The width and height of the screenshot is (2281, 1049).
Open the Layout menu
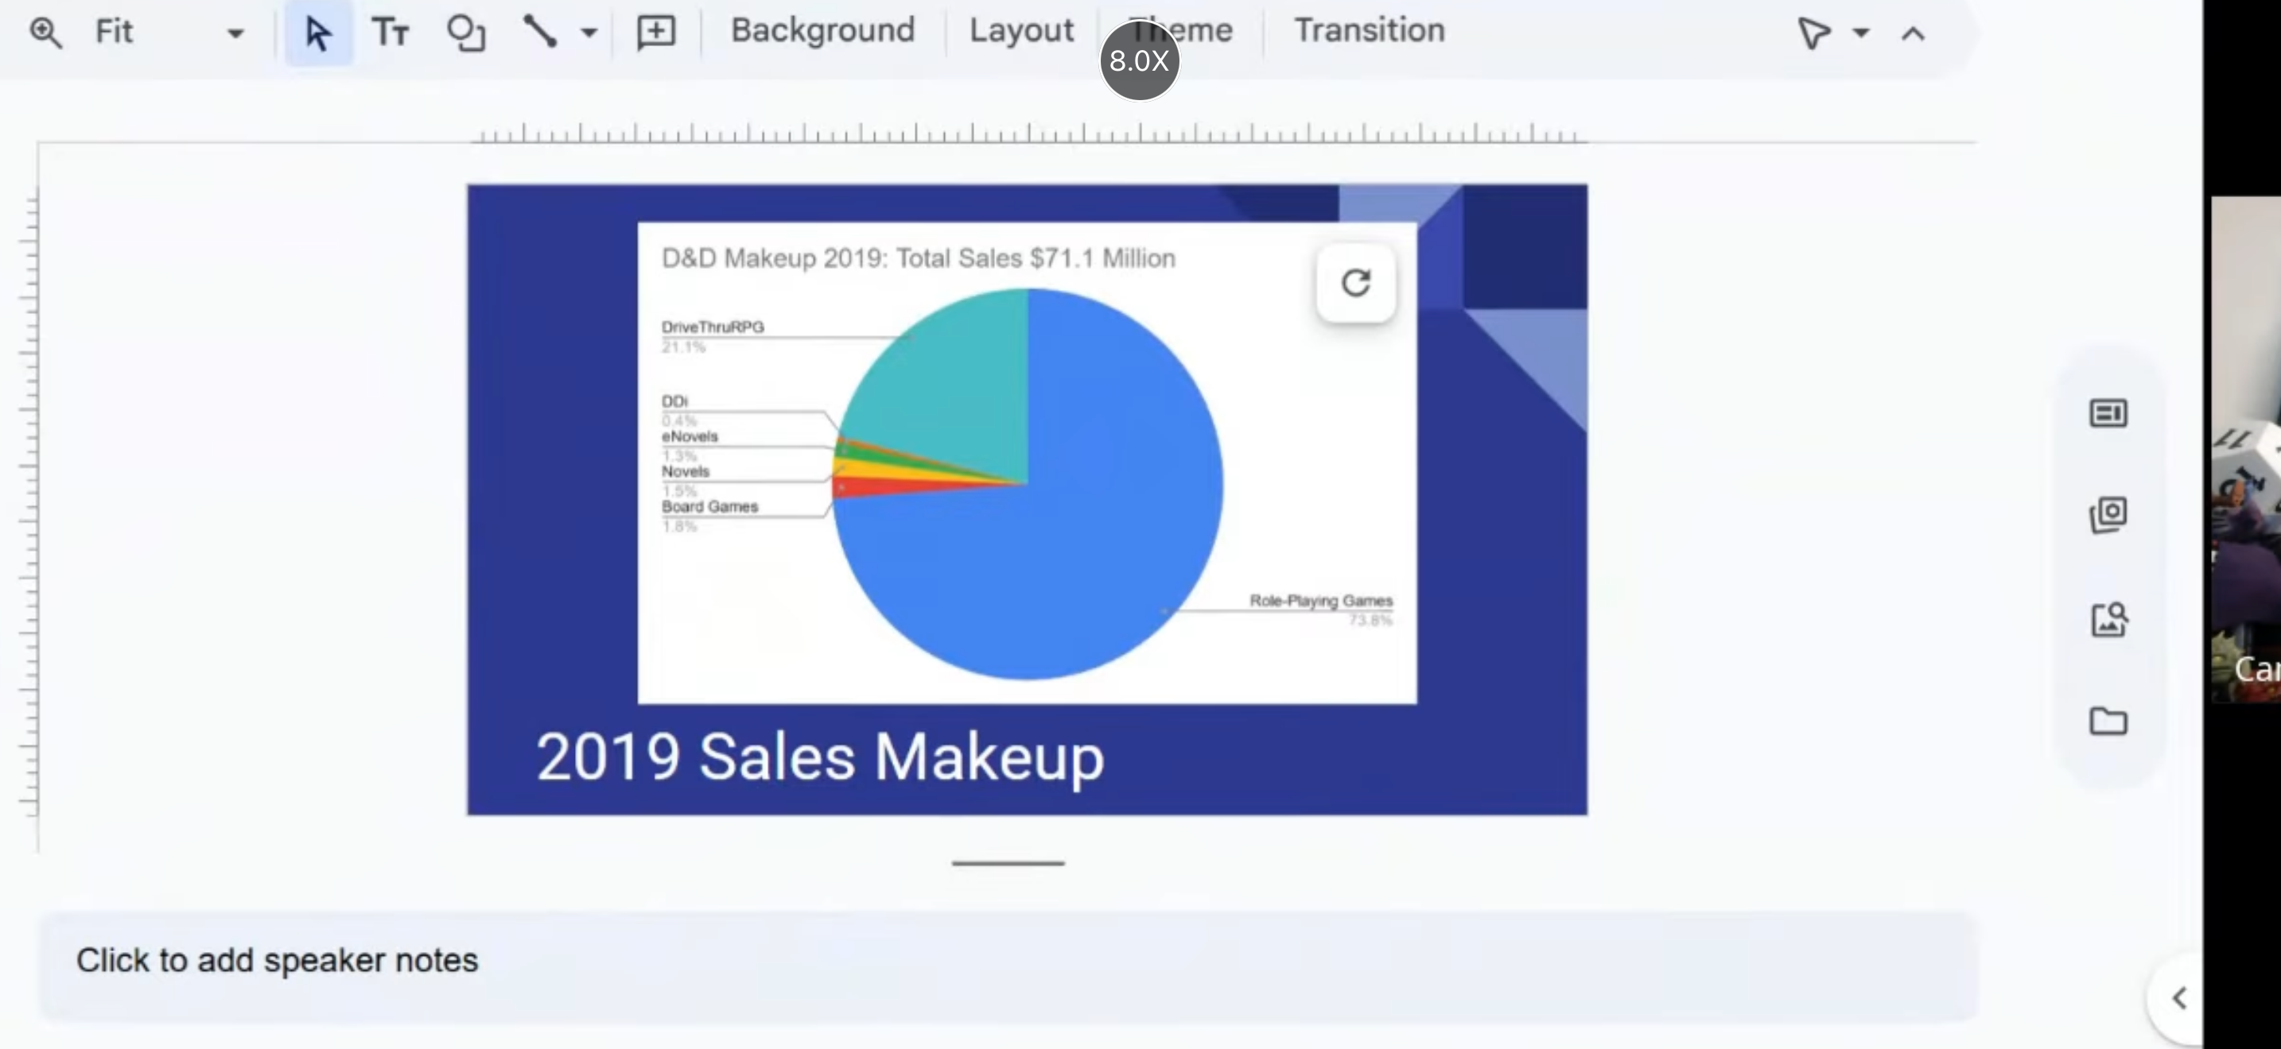[1021, 31]
